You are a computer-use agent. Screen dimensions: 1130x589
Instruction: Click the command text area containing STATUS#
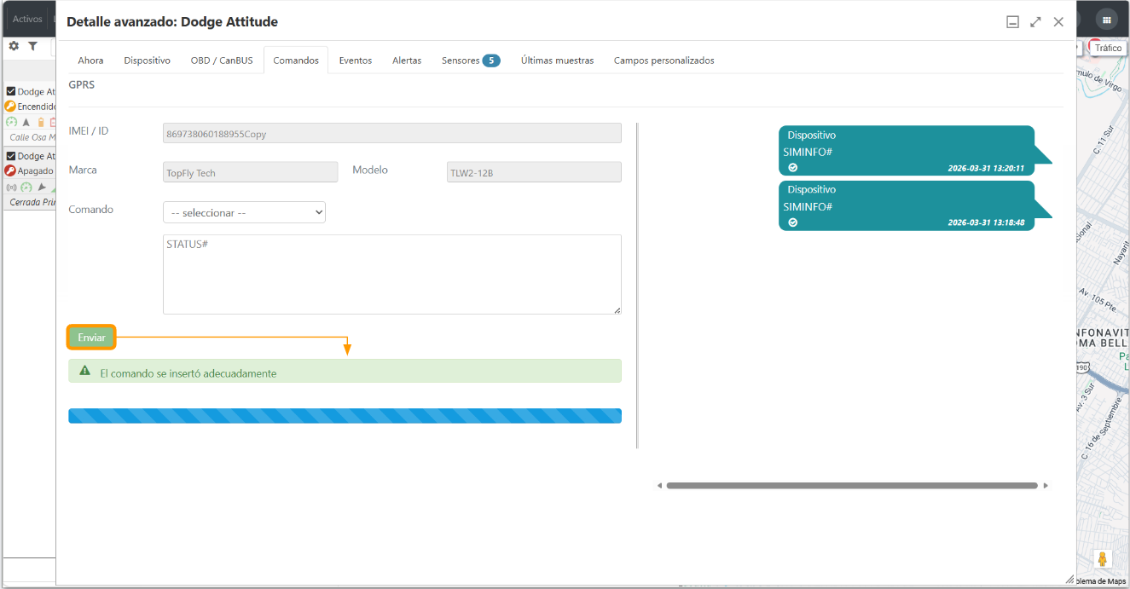click(392, 274)
